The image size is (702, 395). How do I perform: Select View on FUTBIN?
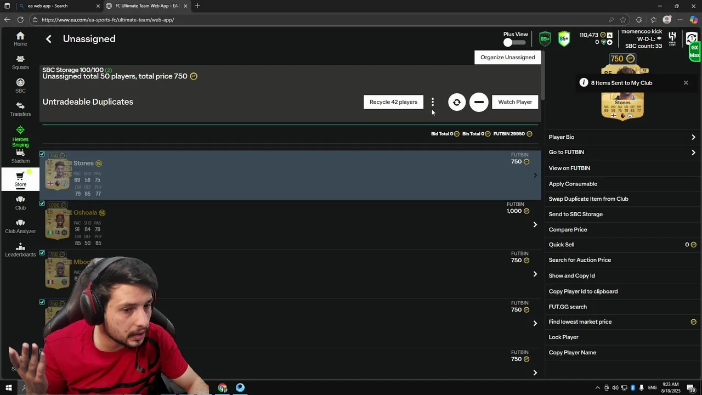point(622,168)
